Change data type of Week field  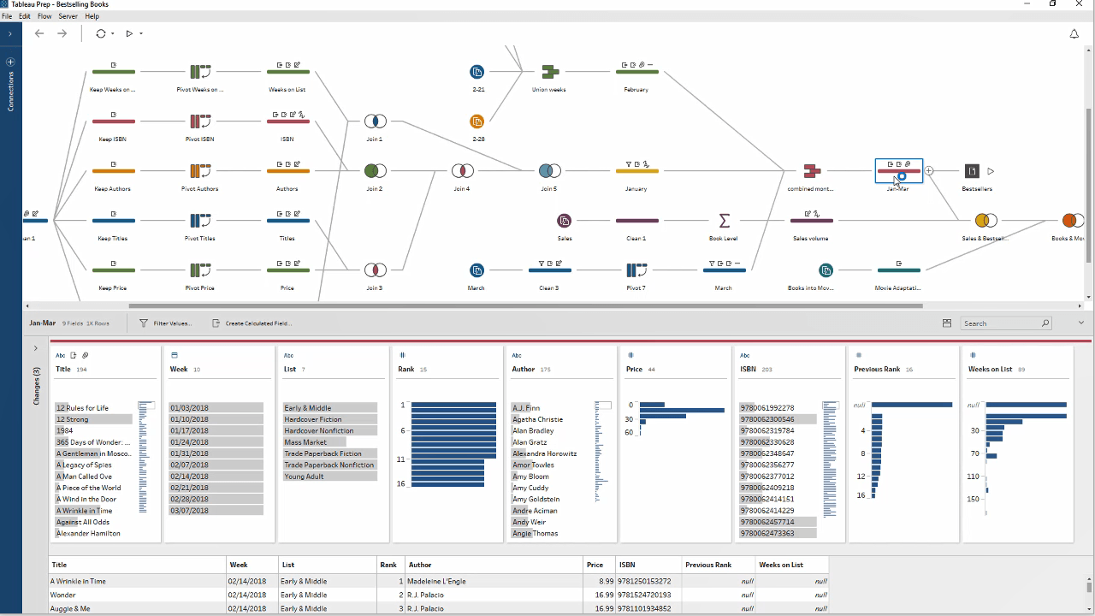click(175, 355)
